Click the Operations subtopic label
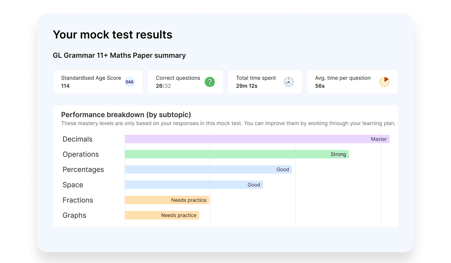This screenshot has height=263, width=451. pyautogui.click(x=81, y=154)
